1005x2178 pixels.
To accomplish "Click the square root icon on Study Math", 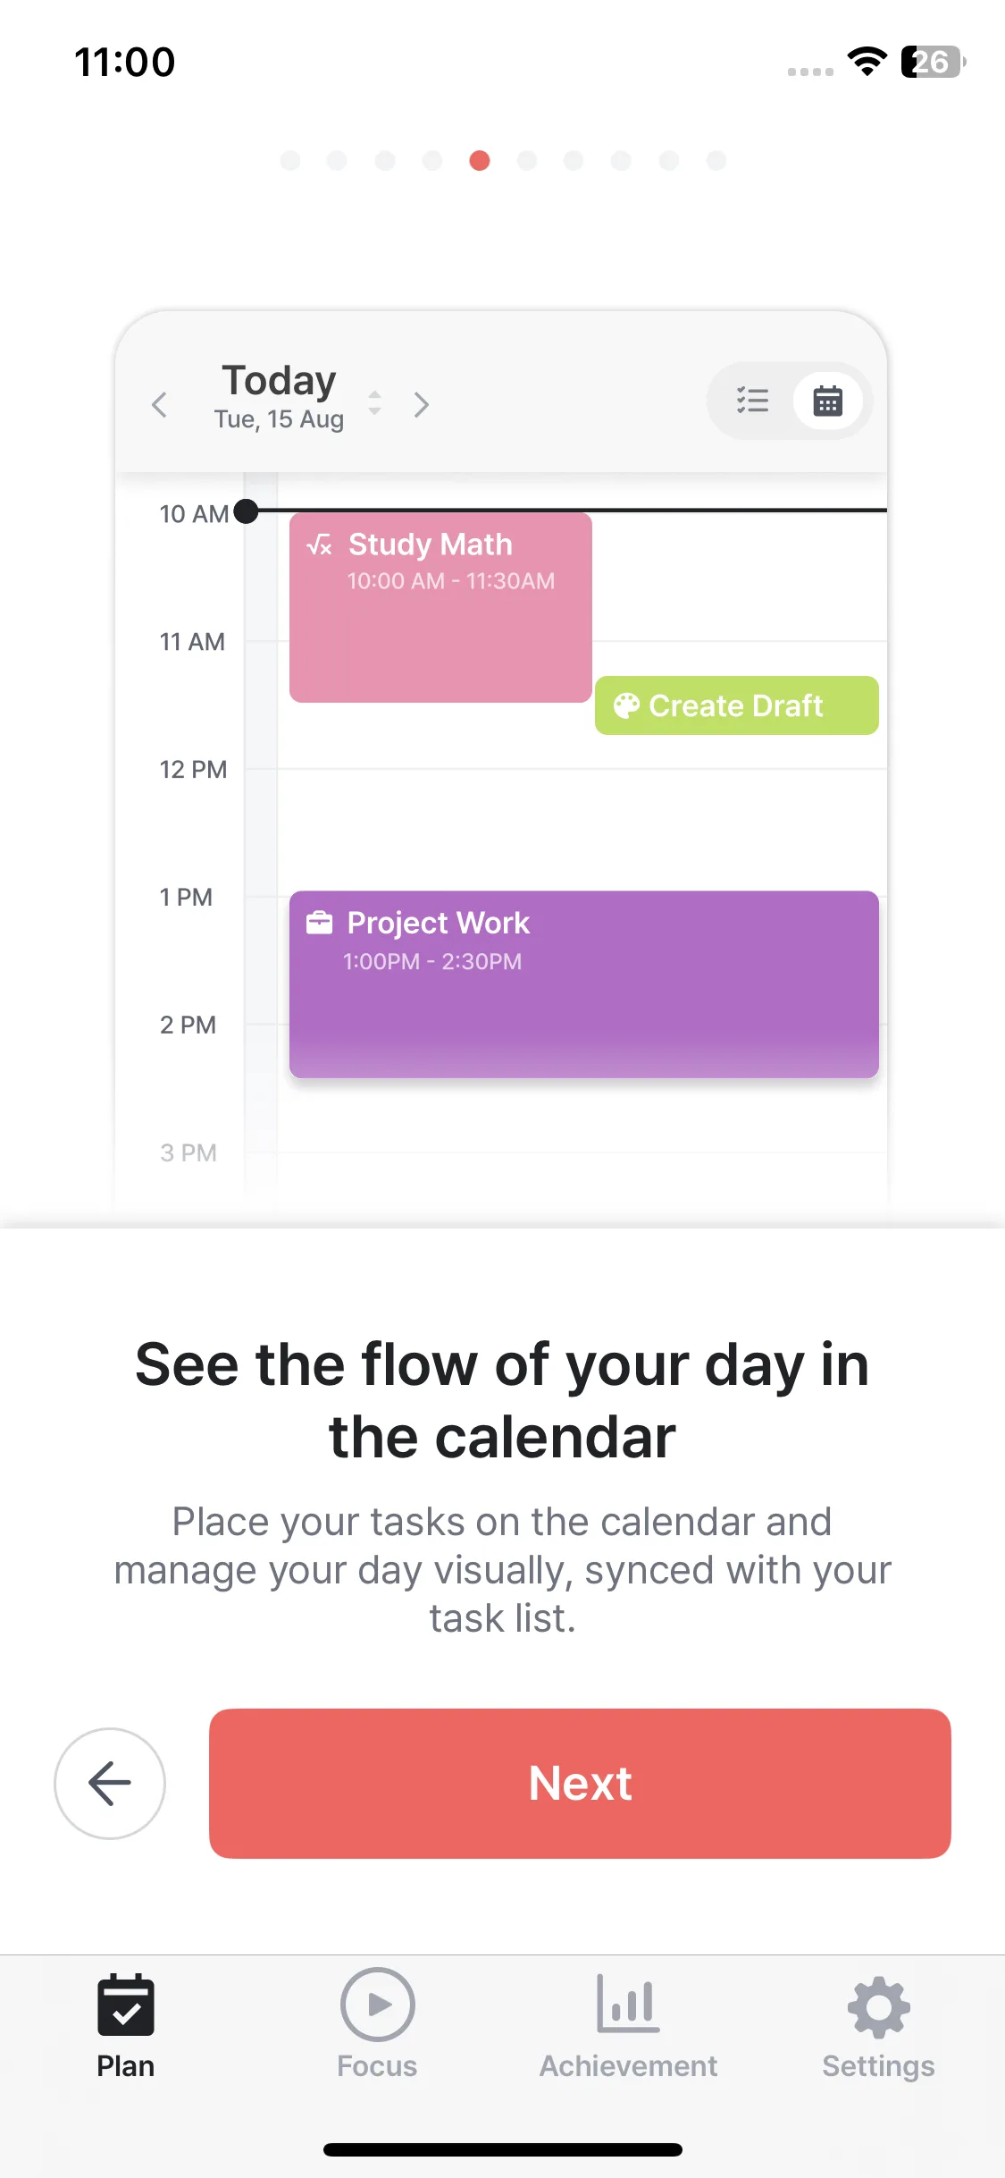I will pyautogui.click(x=319, y=544).
